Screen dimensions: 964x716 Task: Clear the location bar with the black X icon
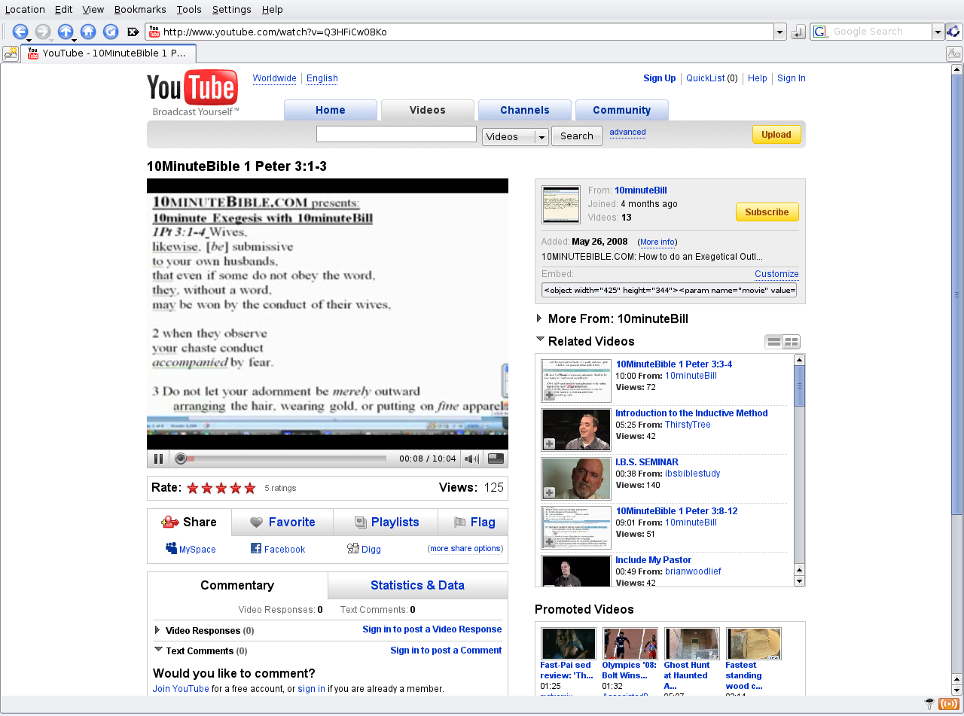click(133, 32)
